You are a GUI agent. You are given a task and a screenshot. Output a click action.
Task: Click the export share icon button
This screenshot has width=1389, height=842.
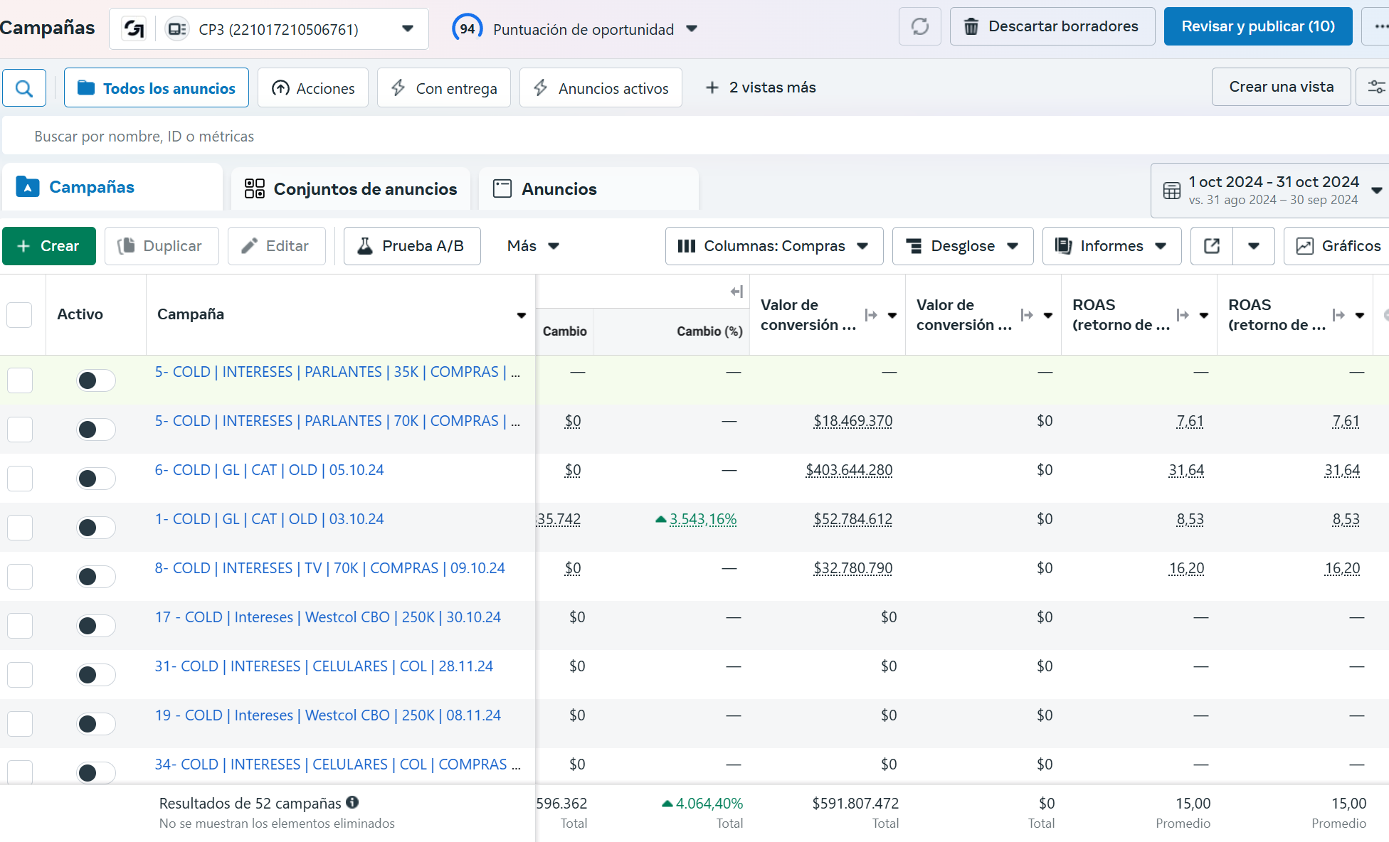click(1212, 246)
